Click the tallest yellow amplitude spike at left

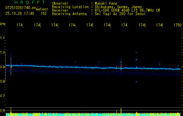pos(11,110)
